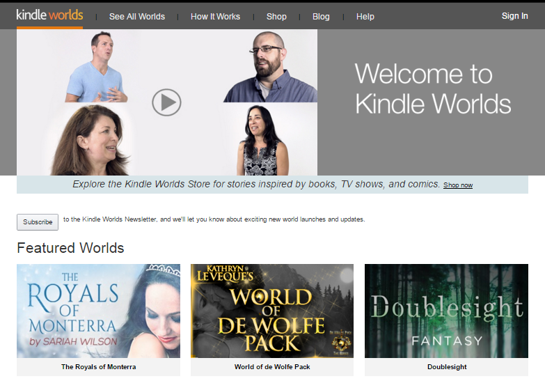Click the Explore the Kindle Worlds Store banner text
The width and height of the screenshot is (545, 381).
256,184
